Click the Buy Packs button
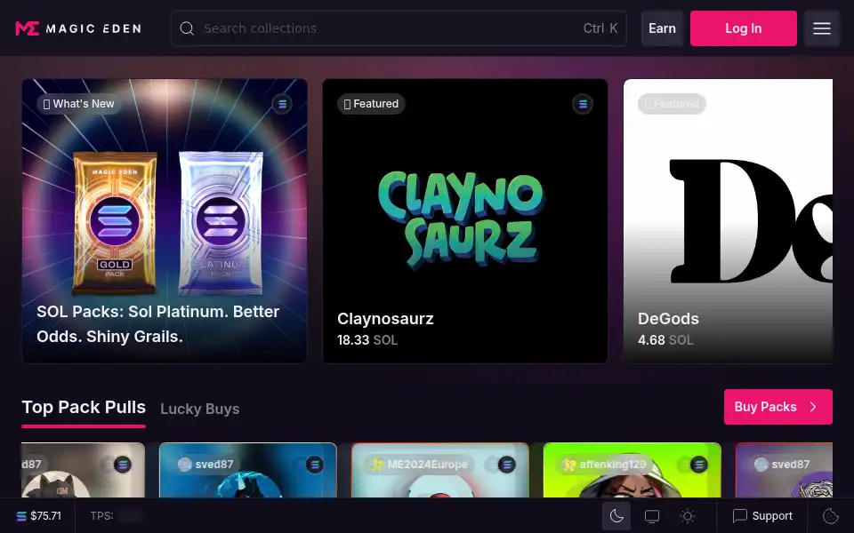Viewport: 854px width, 533px height. click(778, 407)
